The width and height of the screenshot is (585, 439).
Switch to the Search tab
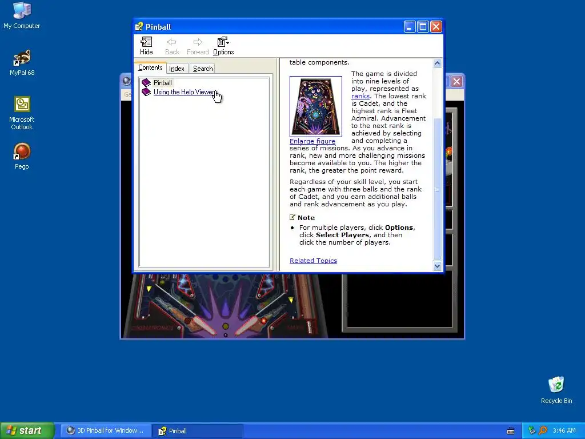tap(203, 69)
